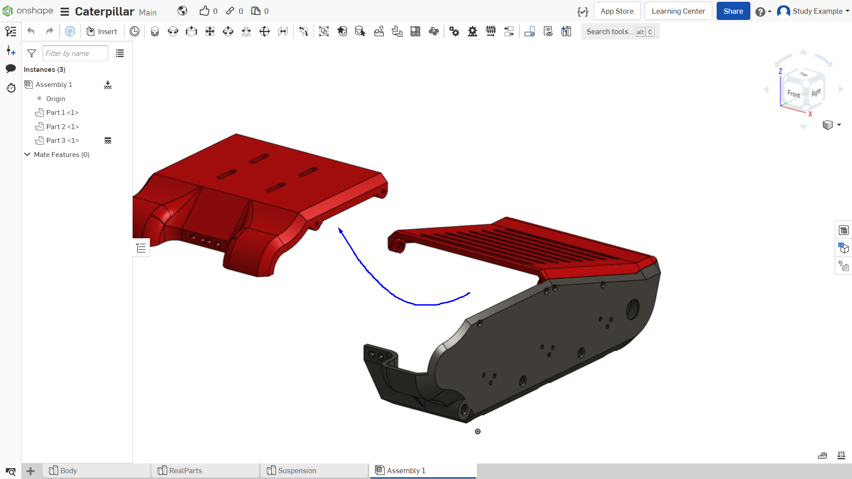Click the Front face of view cube
This screenshot has width=852, height=479.
point(794,94)
